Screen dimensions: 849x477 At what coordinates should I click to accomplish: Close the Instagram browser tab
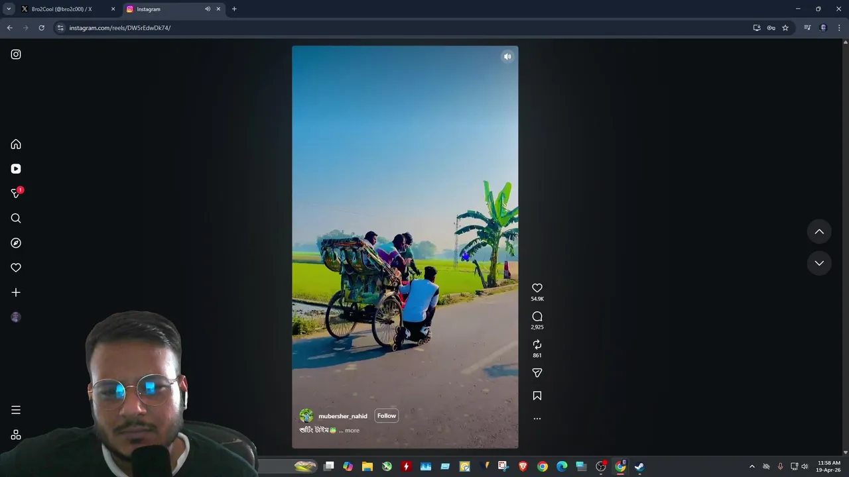pos(218,9)
